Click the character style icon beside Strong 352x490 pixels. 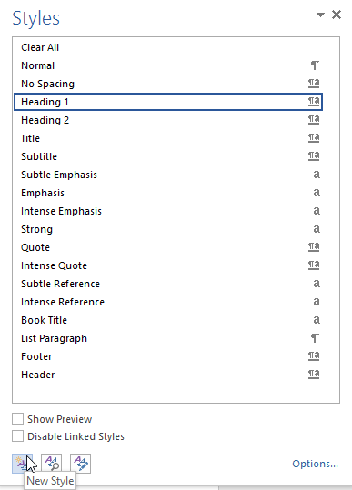pyautogui.click(x=317, y=229)
